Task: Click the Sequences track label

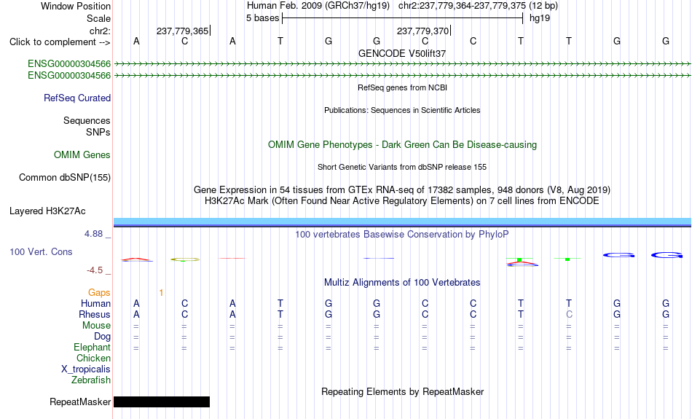Action: coord(87,120)
